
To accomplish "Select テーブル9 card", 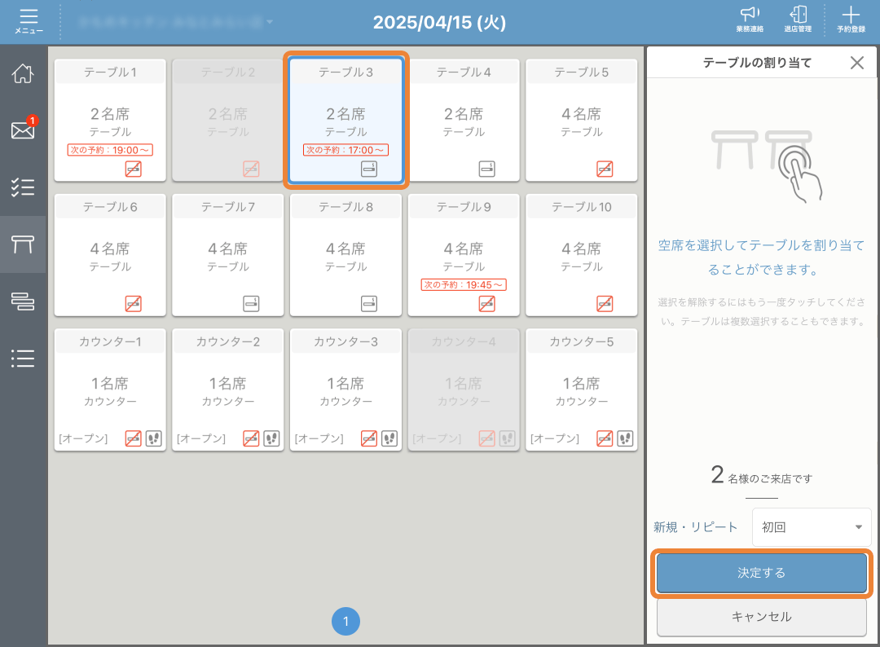I will [x=464, y=255].
